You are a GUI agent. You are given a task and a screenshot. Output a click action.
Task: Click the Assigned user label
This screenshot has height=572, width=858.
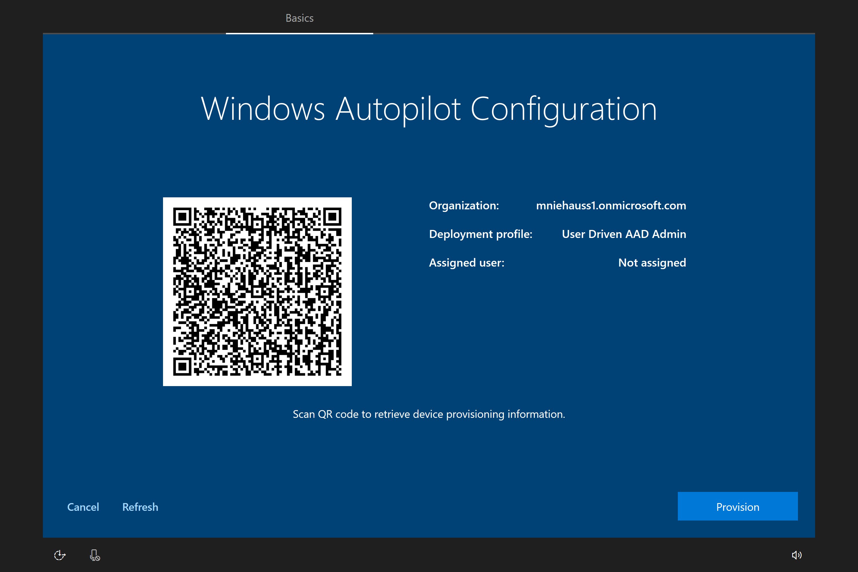point(466,262)
